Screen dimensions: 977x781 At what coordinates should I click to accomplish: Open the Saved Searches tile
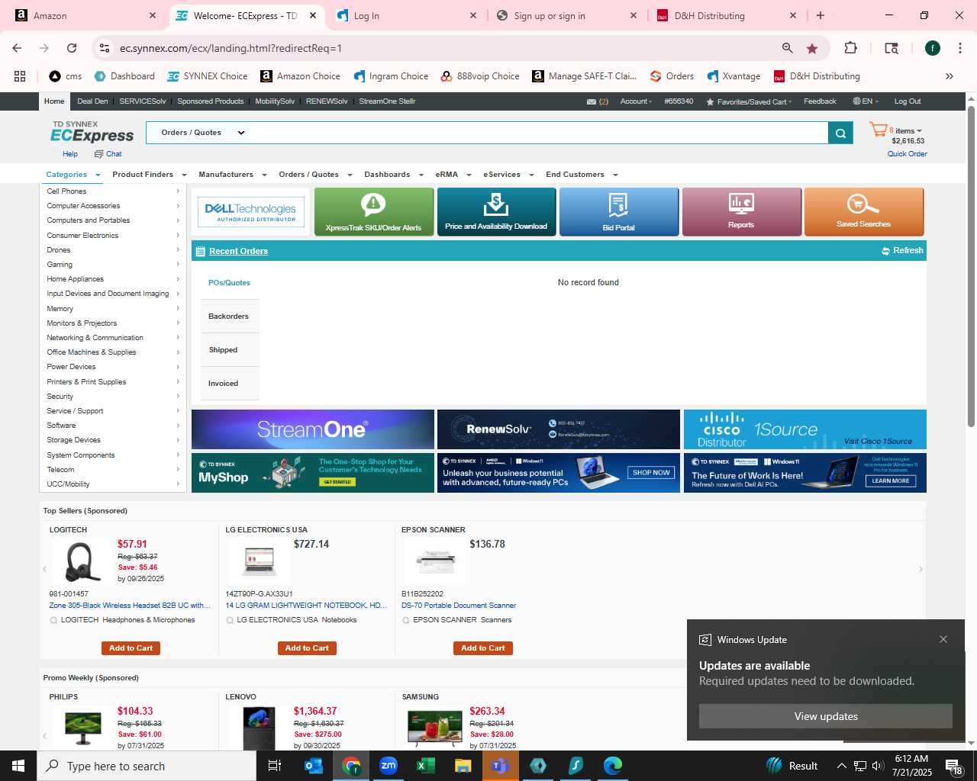coord(864,212)
